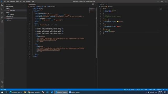168x94 pixels.
Task: Open the Go menu
Action: [21, 1]
